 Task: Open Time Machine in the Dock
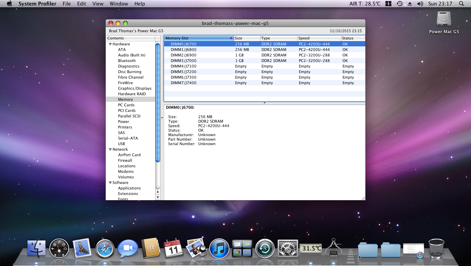[265, 248]
